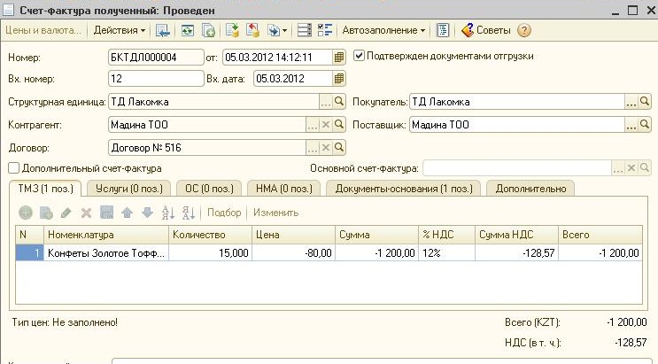Click the refresh document toolbar icon

[188, 30]
